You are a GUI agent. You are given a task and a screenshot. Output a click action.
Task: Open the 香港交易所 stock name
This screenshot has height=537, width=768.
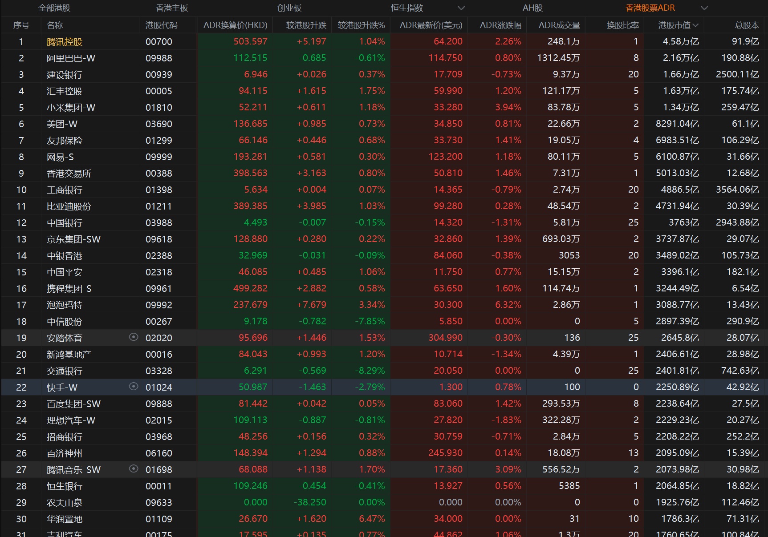[69, 174]
